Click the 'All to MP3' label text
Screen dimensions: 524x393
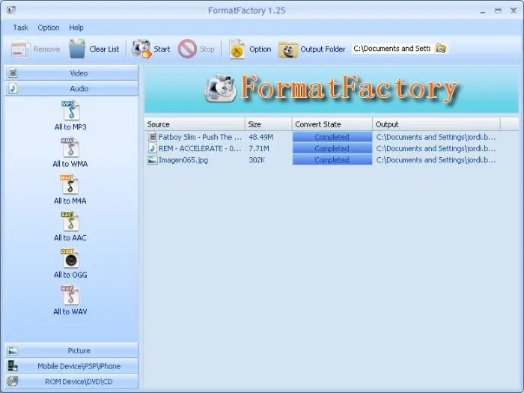[x=70, y=127]
